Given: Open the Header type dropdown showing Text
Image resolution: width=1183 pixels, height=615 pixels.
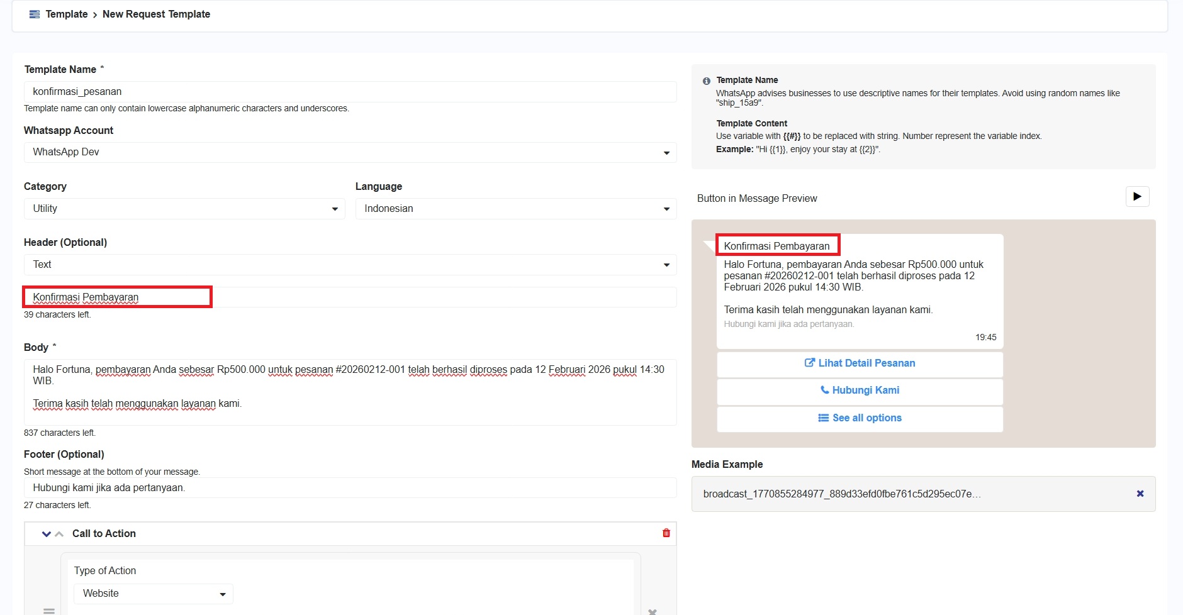Looking at the screenshot, I should [350, 265].
